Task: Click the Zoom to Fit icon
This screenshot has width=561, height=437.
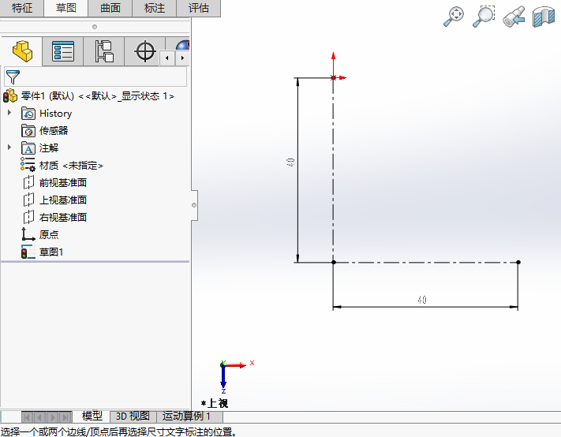Action: coord(454,17)
